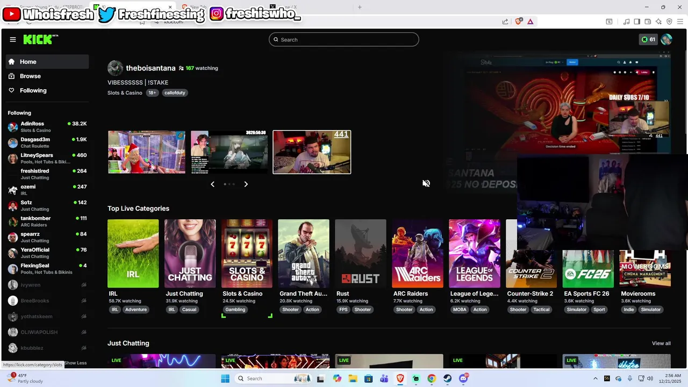Open the Brave browser main menu
The height and width of the screenshot is (387, 688).
coord(680,21)
